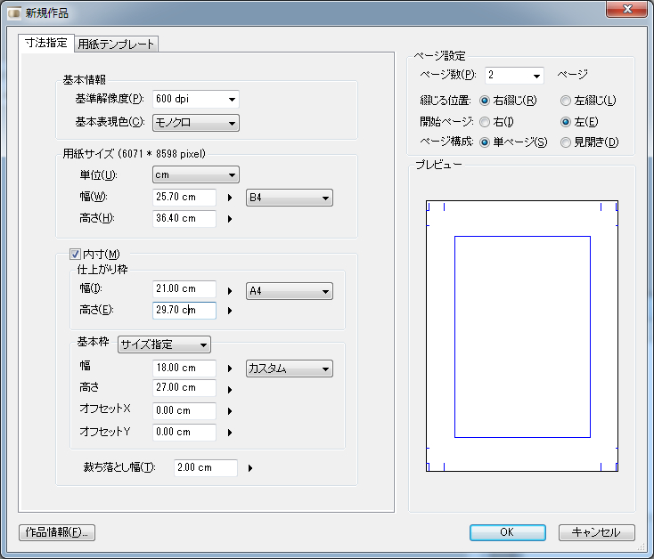Click the arrow beside オフセットY field
This screenshot has width=654, height=559.
coord(230,433)
